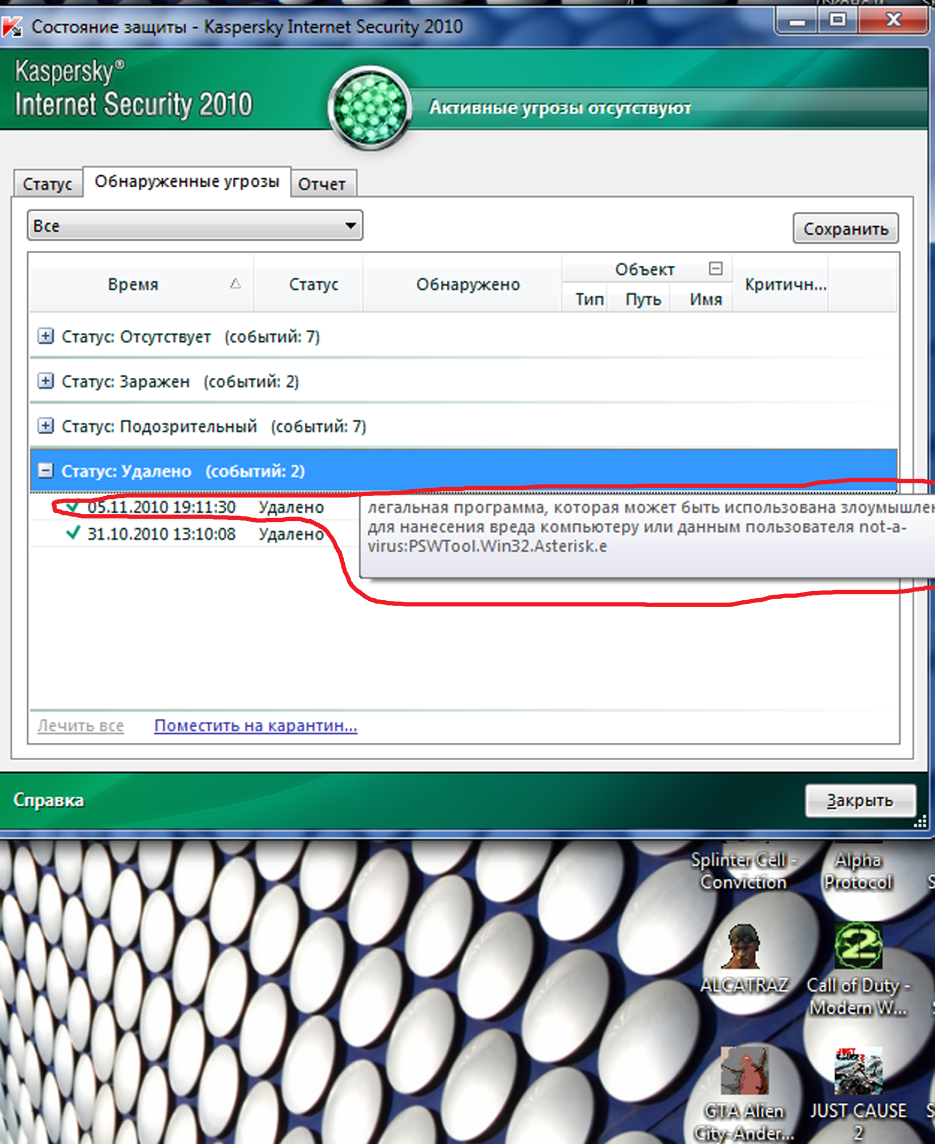Image resolution: width=935 pixels, height=1144 pixels.
Task: Click the green checkmark on 31.10.2010 row
Action: (73, 533)
